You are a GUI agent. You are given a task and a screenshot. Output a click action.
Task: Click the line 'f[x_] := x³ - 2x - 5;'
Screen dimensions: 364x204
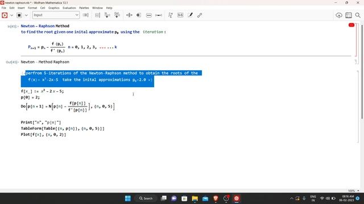pyautogui.click(x=42, y=91)
